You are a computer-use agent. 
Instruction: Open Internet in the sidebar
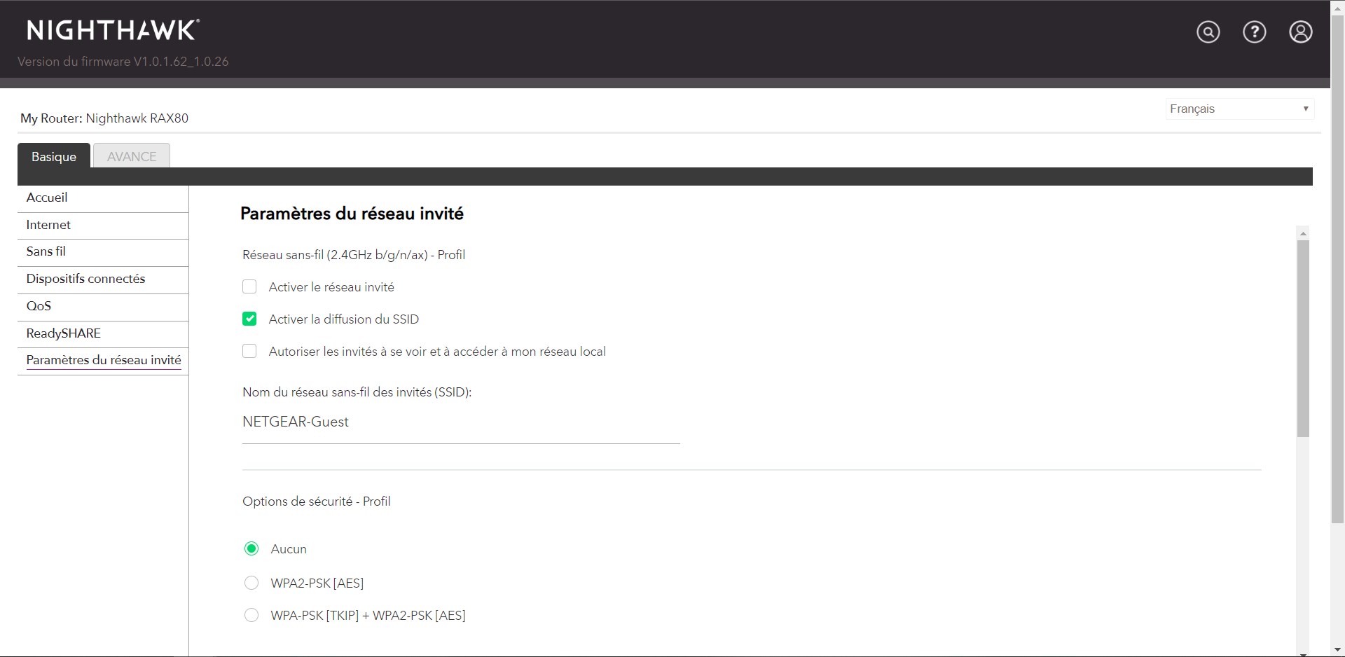pyautogui.click(x=103, y=226)
